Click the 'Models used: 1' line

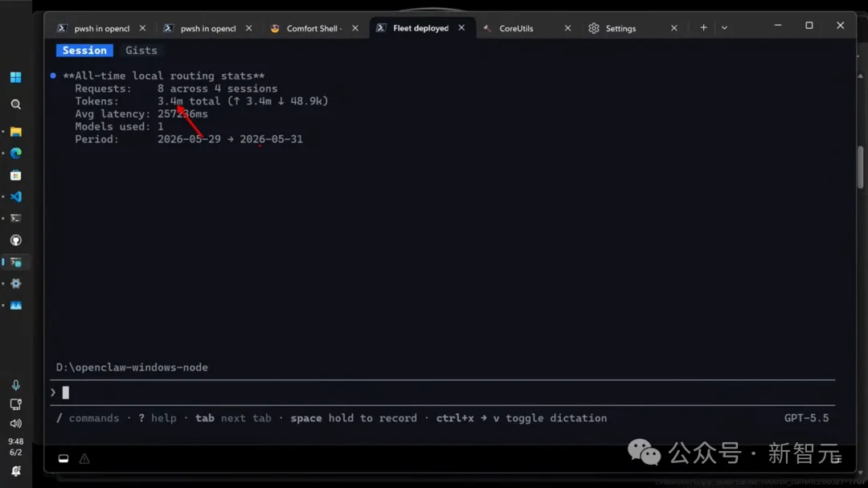point(119,127)
